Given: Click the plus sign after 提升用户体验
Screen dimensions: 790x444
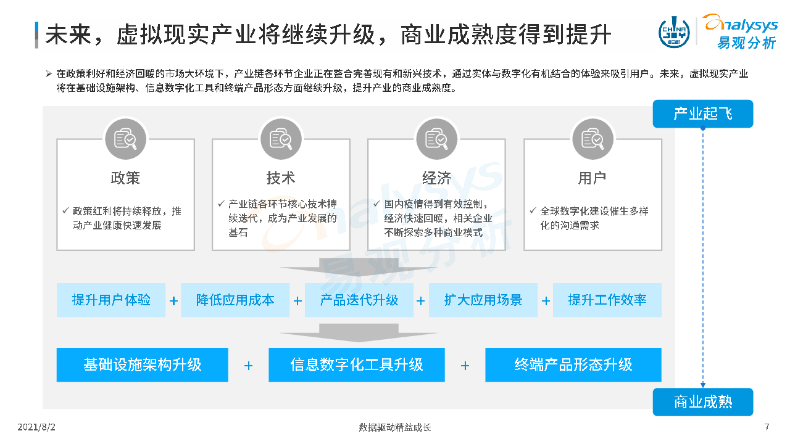Looking at the screenshot, I should pyautogui.click(x=173, y=301).
